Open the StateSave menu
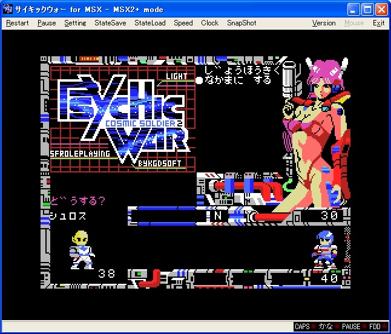Viewport: 391px width, 334px height. click(x=110, y=23)
